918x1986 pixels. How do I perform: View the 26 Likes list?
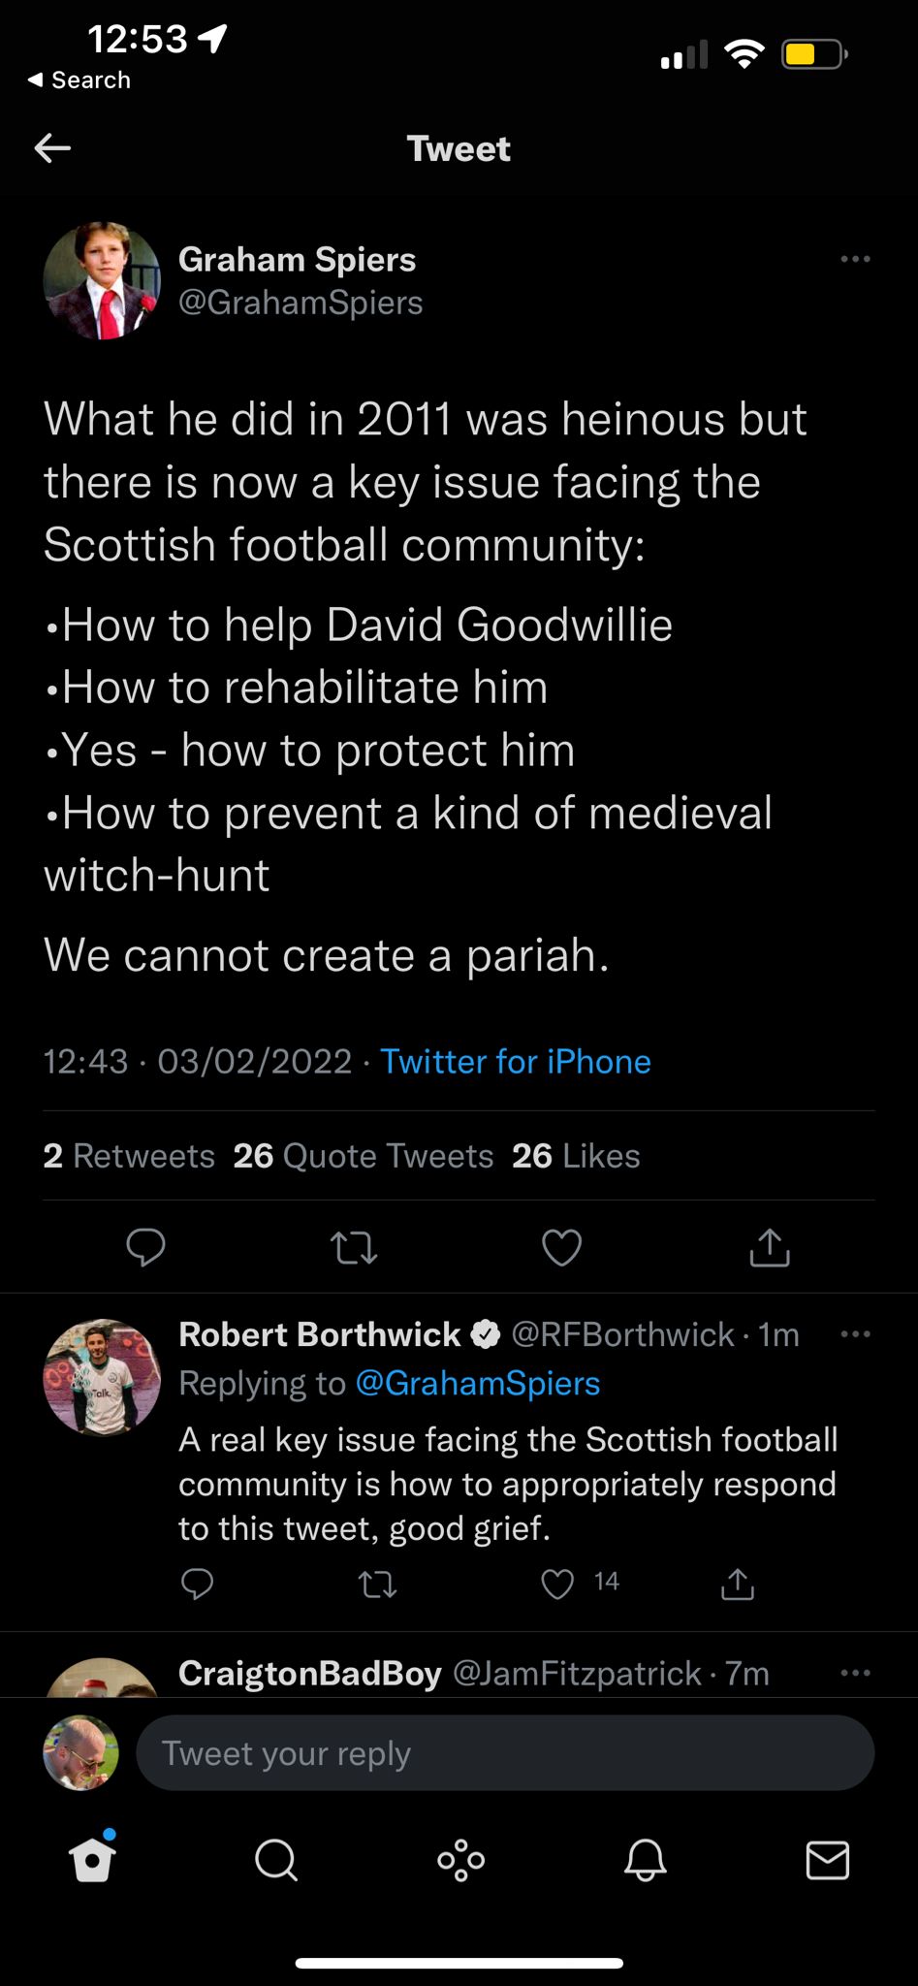pyautogui.click(x=576, y=1155)
